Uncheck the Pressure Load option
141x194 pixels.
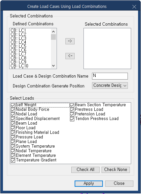pos(13,137)
